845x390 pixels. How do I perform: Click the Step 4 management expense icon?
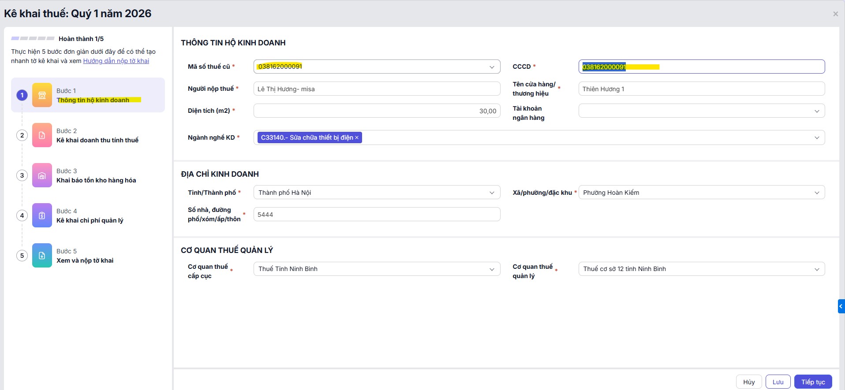(42, 215)
